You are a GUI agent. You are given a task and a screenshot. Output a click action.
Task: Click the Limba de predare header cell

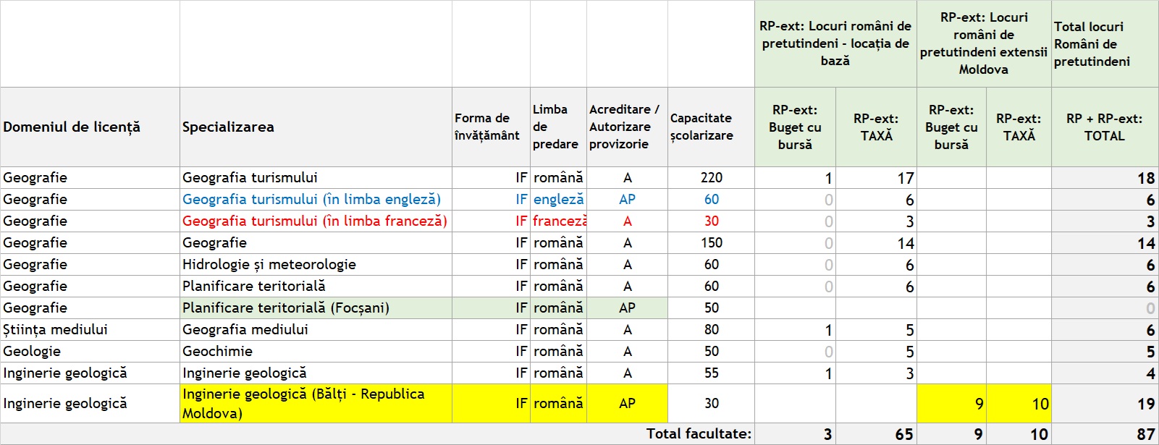(558, 127)
